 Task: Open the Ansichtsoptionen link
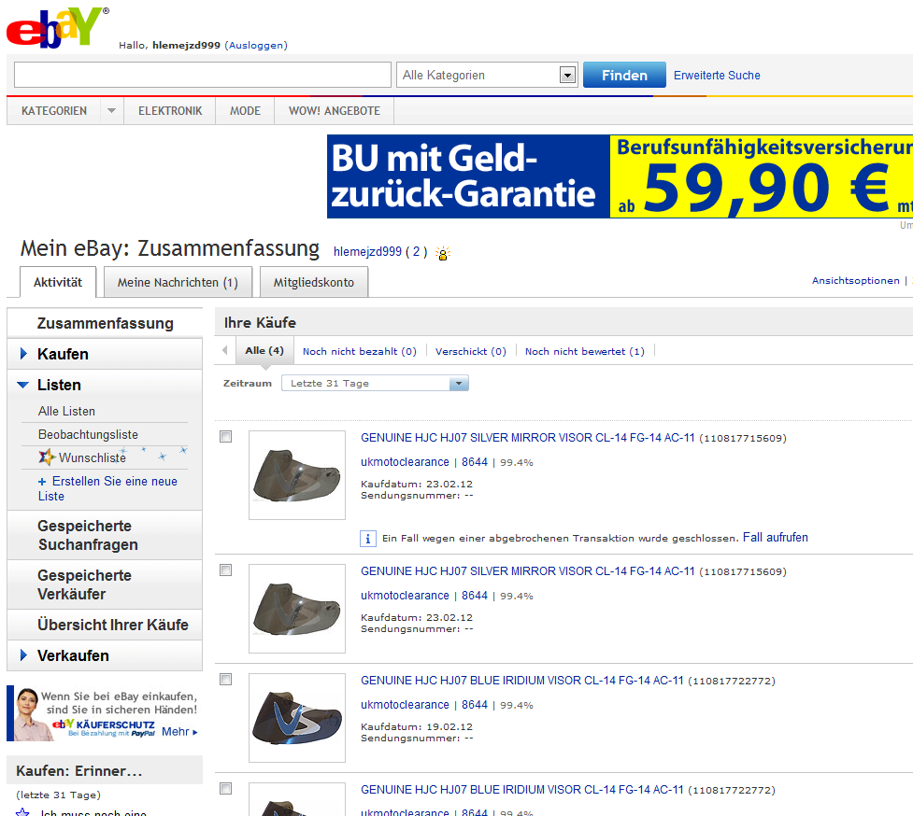point(855,280)
